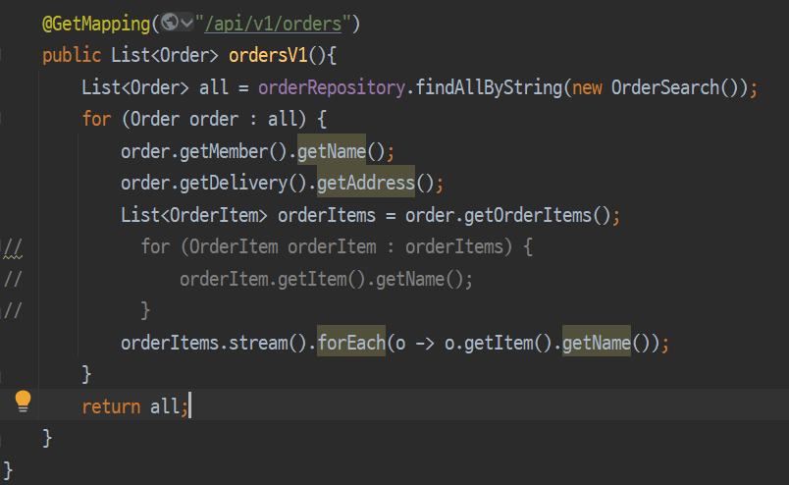Screen dimensions: 789x485
Task: Click the globe URL icon in @GetMapping
Action: click(x=170, y=23)
